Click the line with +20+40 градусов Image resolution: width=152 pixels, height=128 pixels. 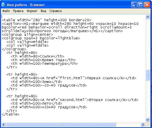(49, 107)
